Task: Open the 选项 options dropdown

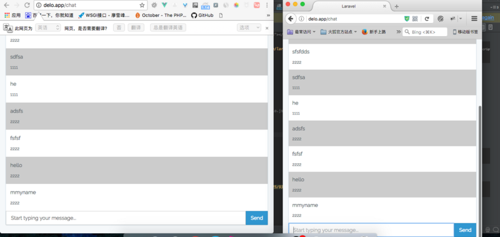Action: click(249, 28)
